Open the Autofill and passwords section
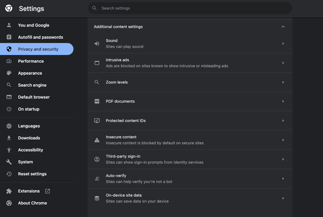This screenshot has width=323, height=217. pyautogui.click(x=40, y=37)
